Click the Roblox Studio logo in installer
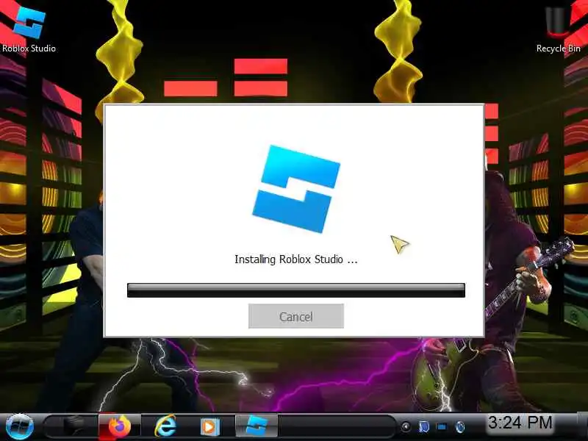The image size is (588, 441). [296, 189]
